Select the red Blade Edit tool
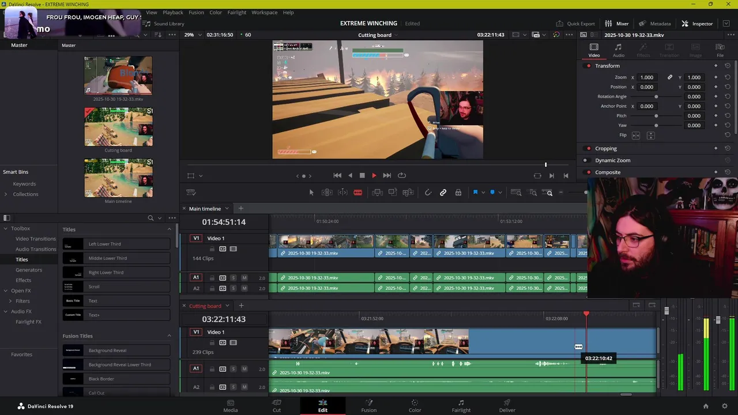The width and height of the screenshot is (738, 415). pos(358,193)
